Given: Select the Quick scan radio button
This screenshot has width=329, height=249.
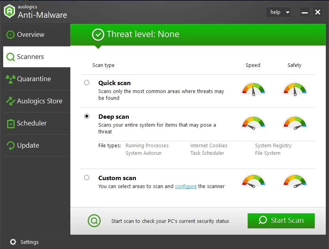Looking at the screenshot, I should [x=87, y=83].
